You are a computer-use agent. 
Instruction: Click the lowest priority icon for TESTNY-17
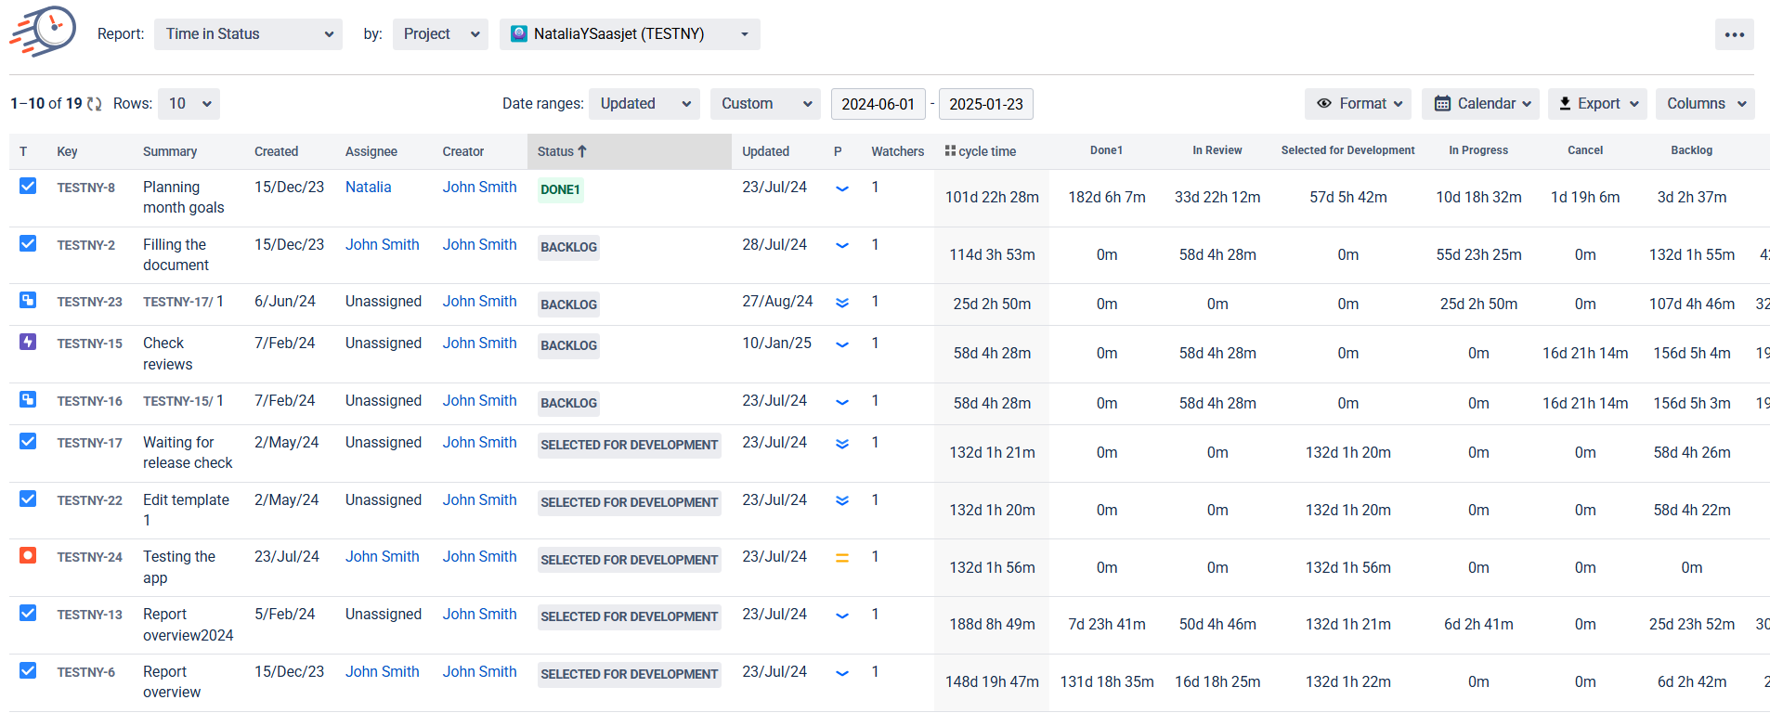(842, 444)
